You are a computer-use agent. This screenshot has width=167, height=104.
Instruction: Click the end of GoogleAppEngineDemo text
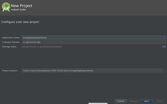[46, 38]
